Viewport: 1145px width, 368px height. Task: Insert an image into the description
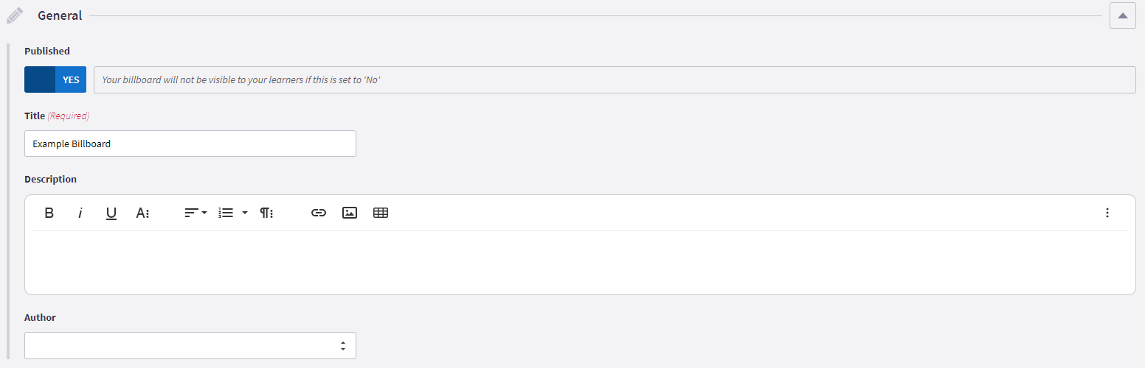pyautogui.click(x=350, y=213)
